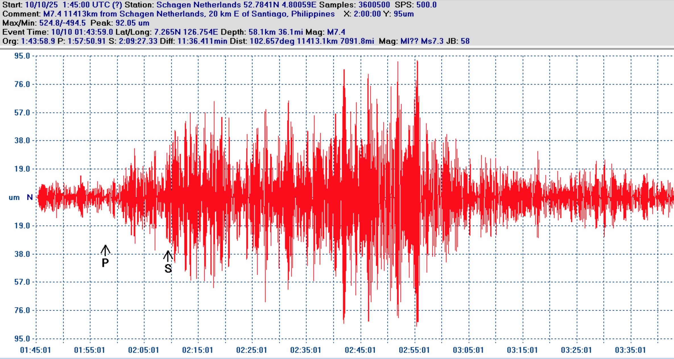Click the Ms7.3 magnitude text
674x359 pixels.
tap(432, 41)
